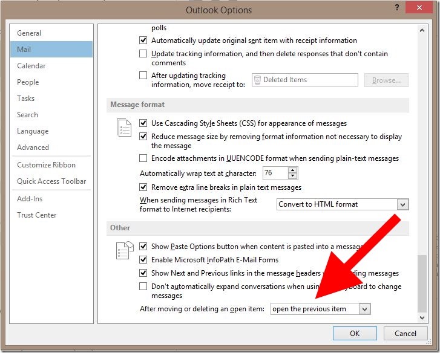Open the Tasks options category
This screenshot has width=440, height=353.
(x=51, y=99)
